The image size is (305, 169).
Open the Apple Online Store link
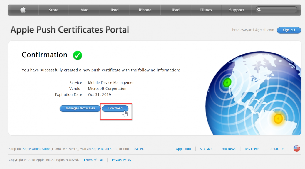(36, 149)
